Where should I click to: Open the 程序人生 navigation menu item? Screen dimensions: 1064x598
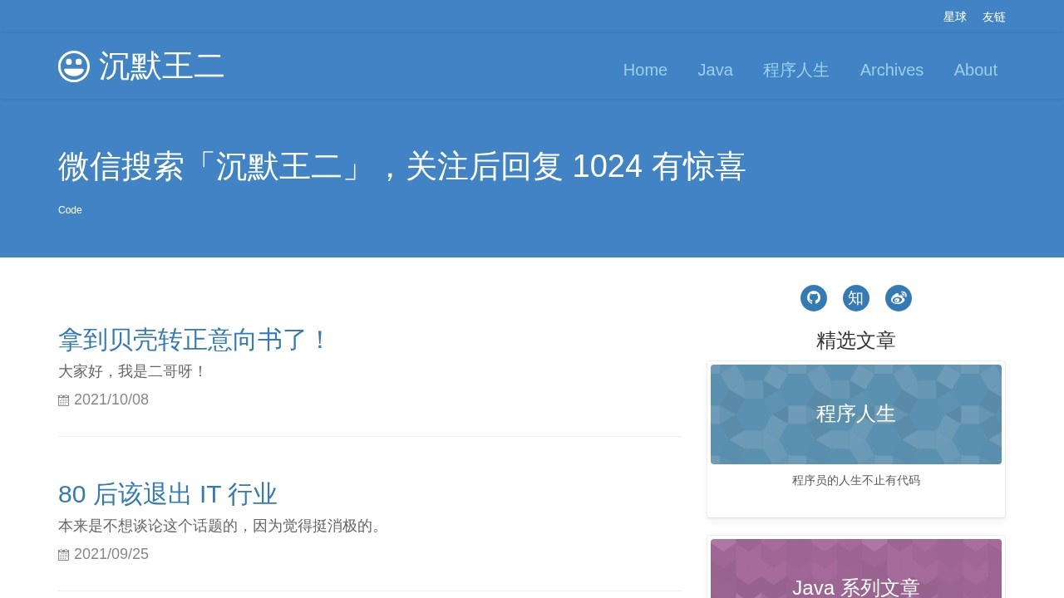click(x=796, y=70)
